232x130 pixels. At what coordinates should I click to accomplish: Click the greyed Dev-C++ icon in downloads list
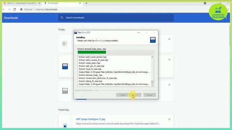[65, 91]
